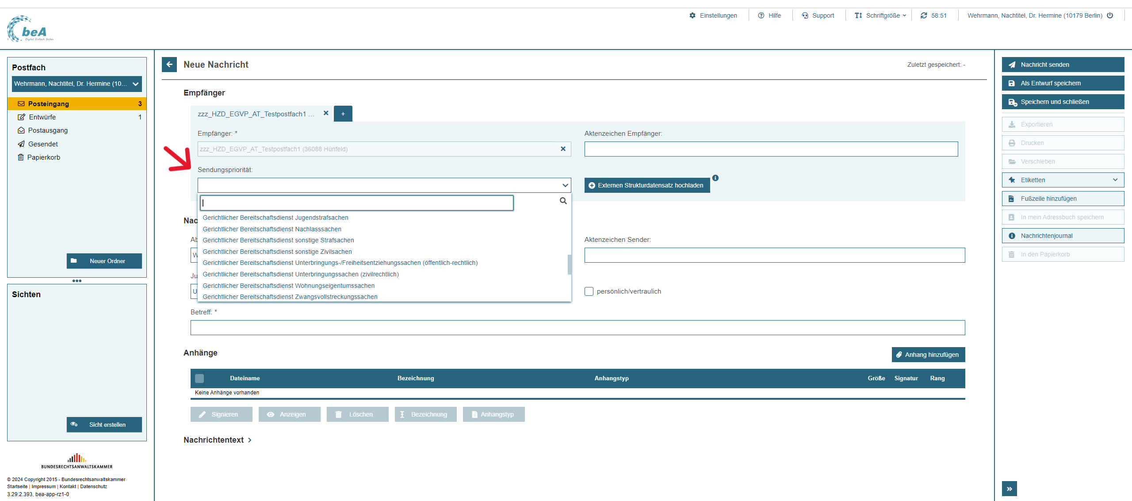Screen dimensions: 1132x501
Task: Expand the Etiketten dropdown
Action: [1063, 180]
